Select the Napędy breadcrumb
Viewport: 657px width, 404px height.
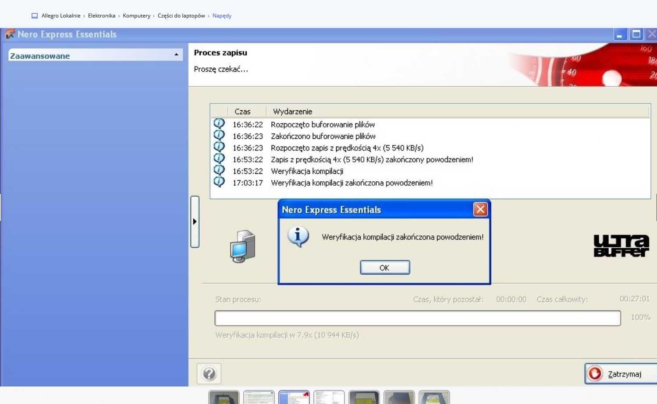tap(222, 16)
